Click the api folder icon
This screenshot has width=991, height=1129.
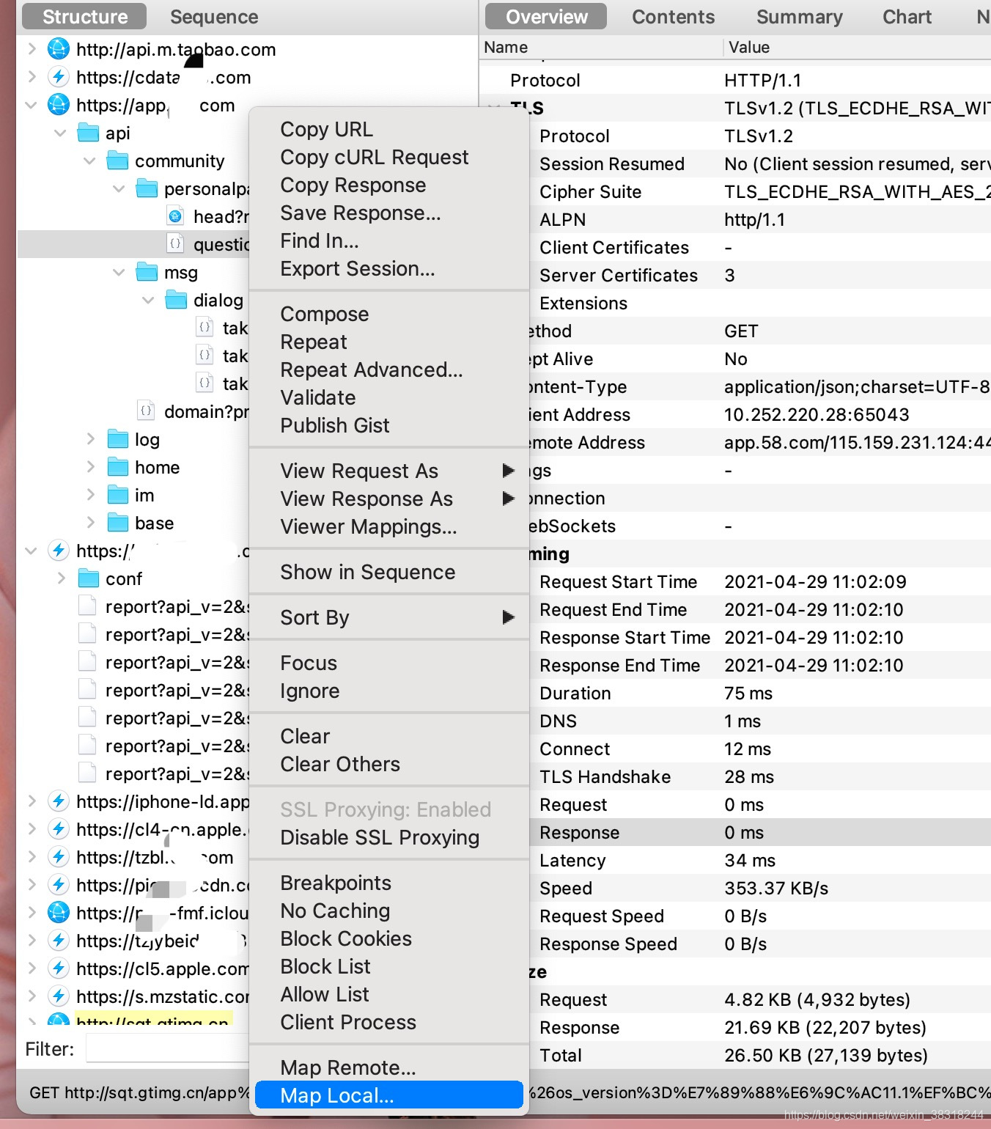coord(88,133)
